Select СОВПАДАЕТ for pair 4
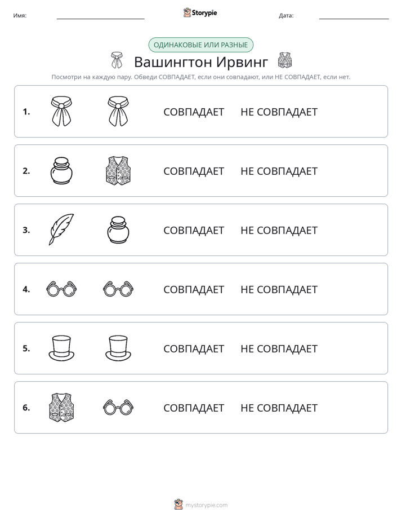402x521 pixels. pos(194,289)
